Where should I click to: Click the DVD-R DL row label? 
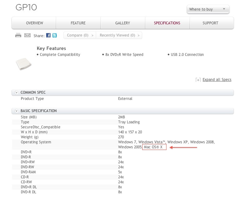[28, 192]
